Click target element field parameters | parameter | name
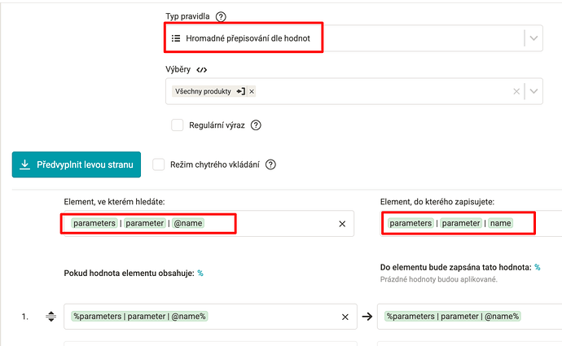This screenshot has width=562, height=346. pyautogui.click(x=471, y=224)
